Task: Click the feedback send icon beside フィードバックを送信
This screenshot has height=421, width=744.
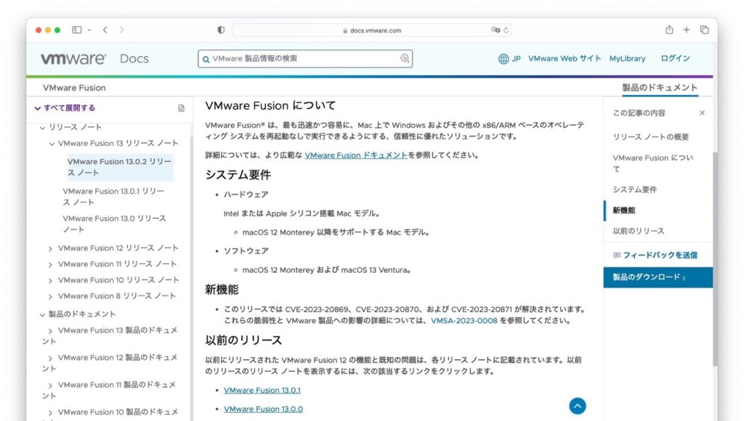Action: pos(618,254)
